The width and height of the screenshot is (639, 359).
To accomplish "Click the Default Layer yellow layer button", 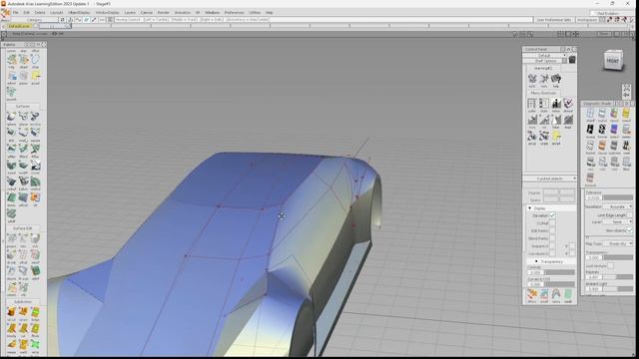I will pos(19,26).
